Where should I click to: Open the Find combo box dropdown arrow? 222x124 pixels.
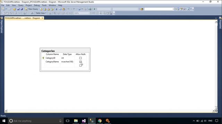[173, 9]
